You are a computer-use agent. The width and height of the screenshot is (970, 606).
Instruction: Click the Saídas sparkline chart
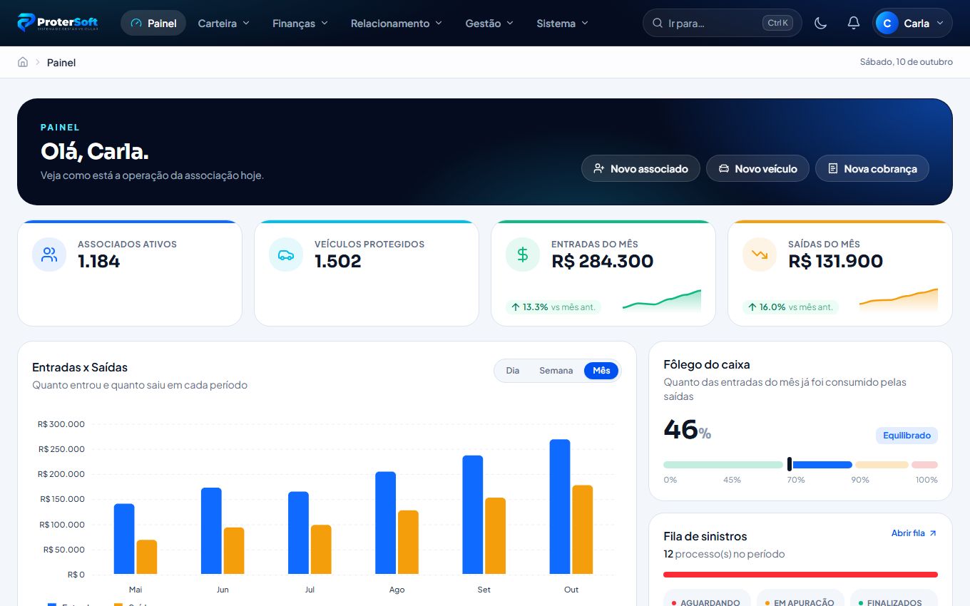(899, 301)
